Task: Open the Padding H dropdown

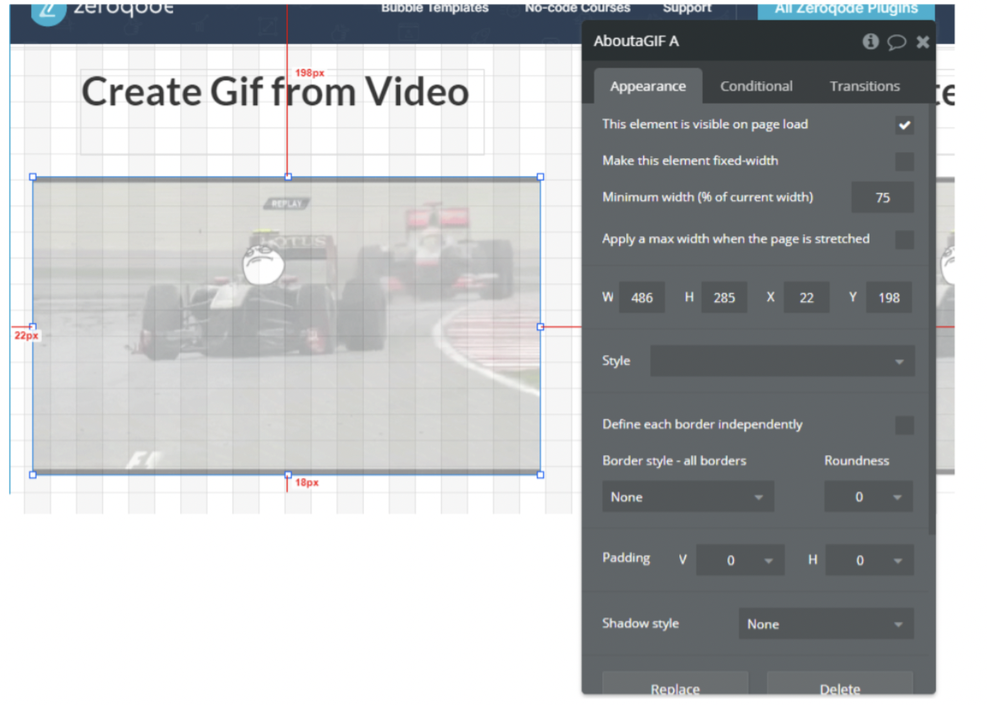Action: tap(870, 560)
